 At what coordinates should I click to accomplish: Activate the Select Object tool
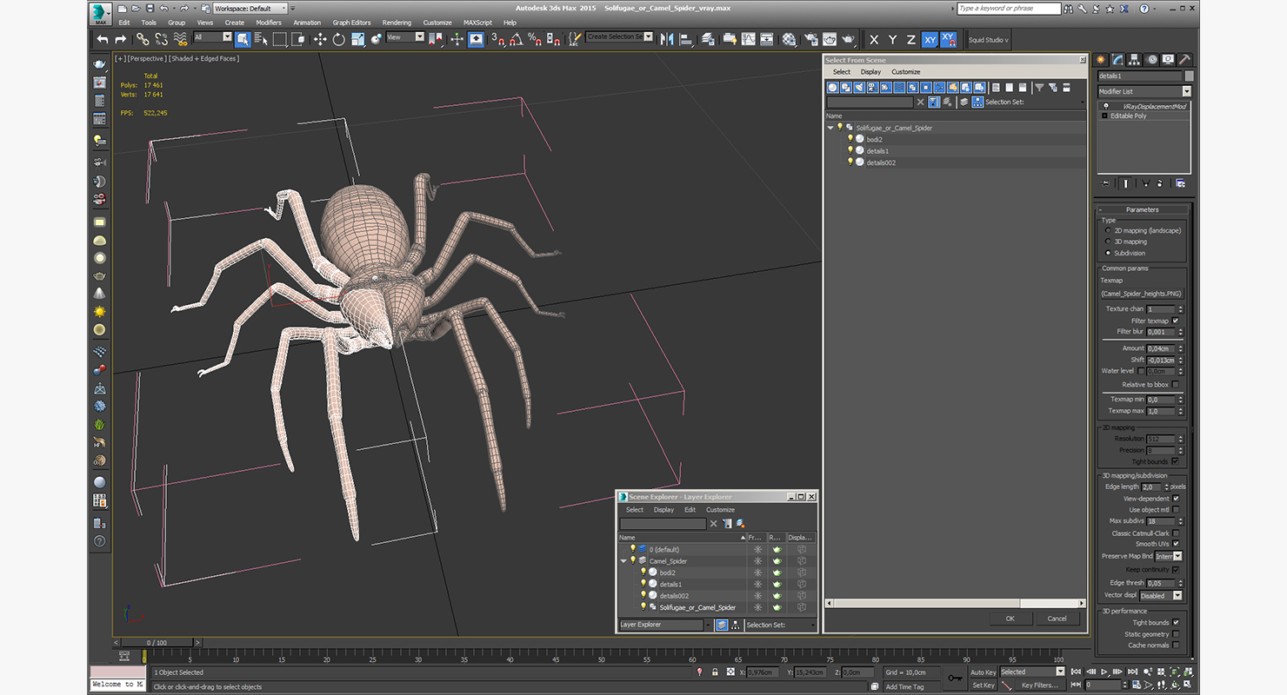pos(243,39)
